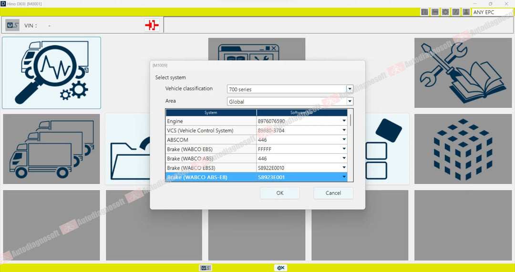The height and width of the screenshot is (272, 515).
Task: Click the Software No column header
Action: click(x=302, y=112)
